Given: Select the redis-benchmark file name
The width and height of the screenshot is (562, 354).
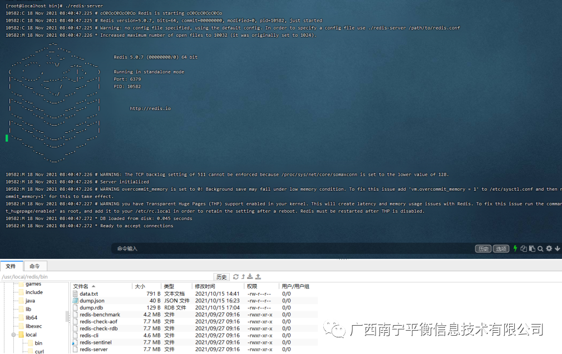Looking at the screenshot, I should (x=100, y=315).
